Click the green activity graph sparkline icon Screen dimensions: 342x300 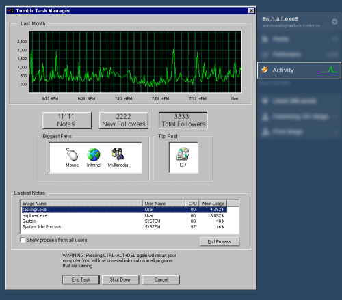coord(329,70)
